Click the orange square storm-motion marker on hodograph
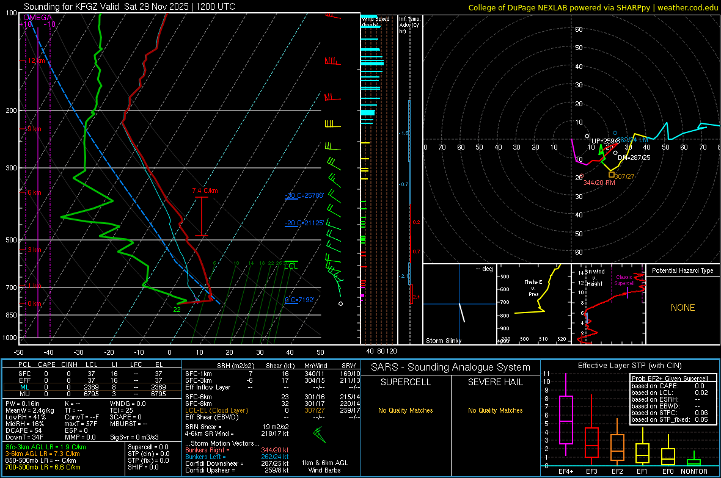 pyautogui.click(x=612, y=175)
